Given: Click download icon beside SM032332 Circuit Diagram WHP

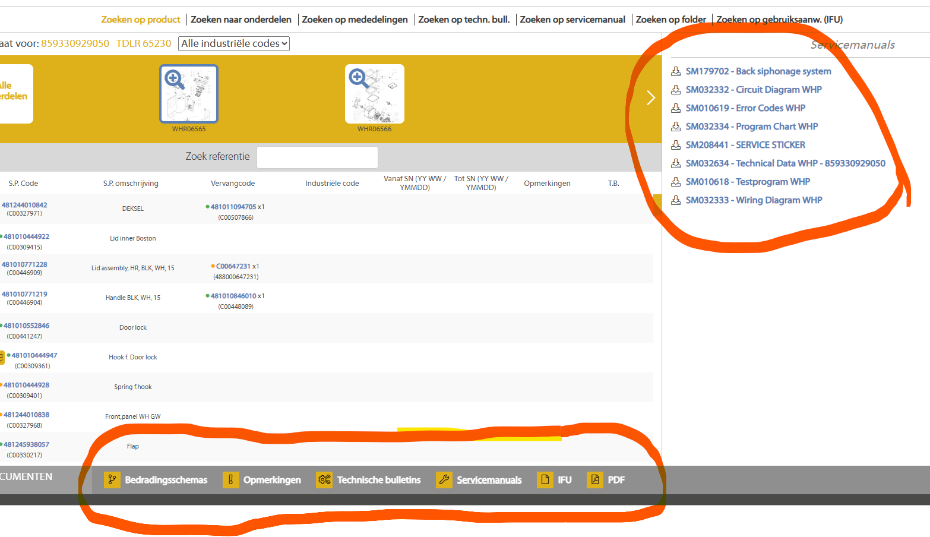Looking at the screenshot, I should coord(676,90).
